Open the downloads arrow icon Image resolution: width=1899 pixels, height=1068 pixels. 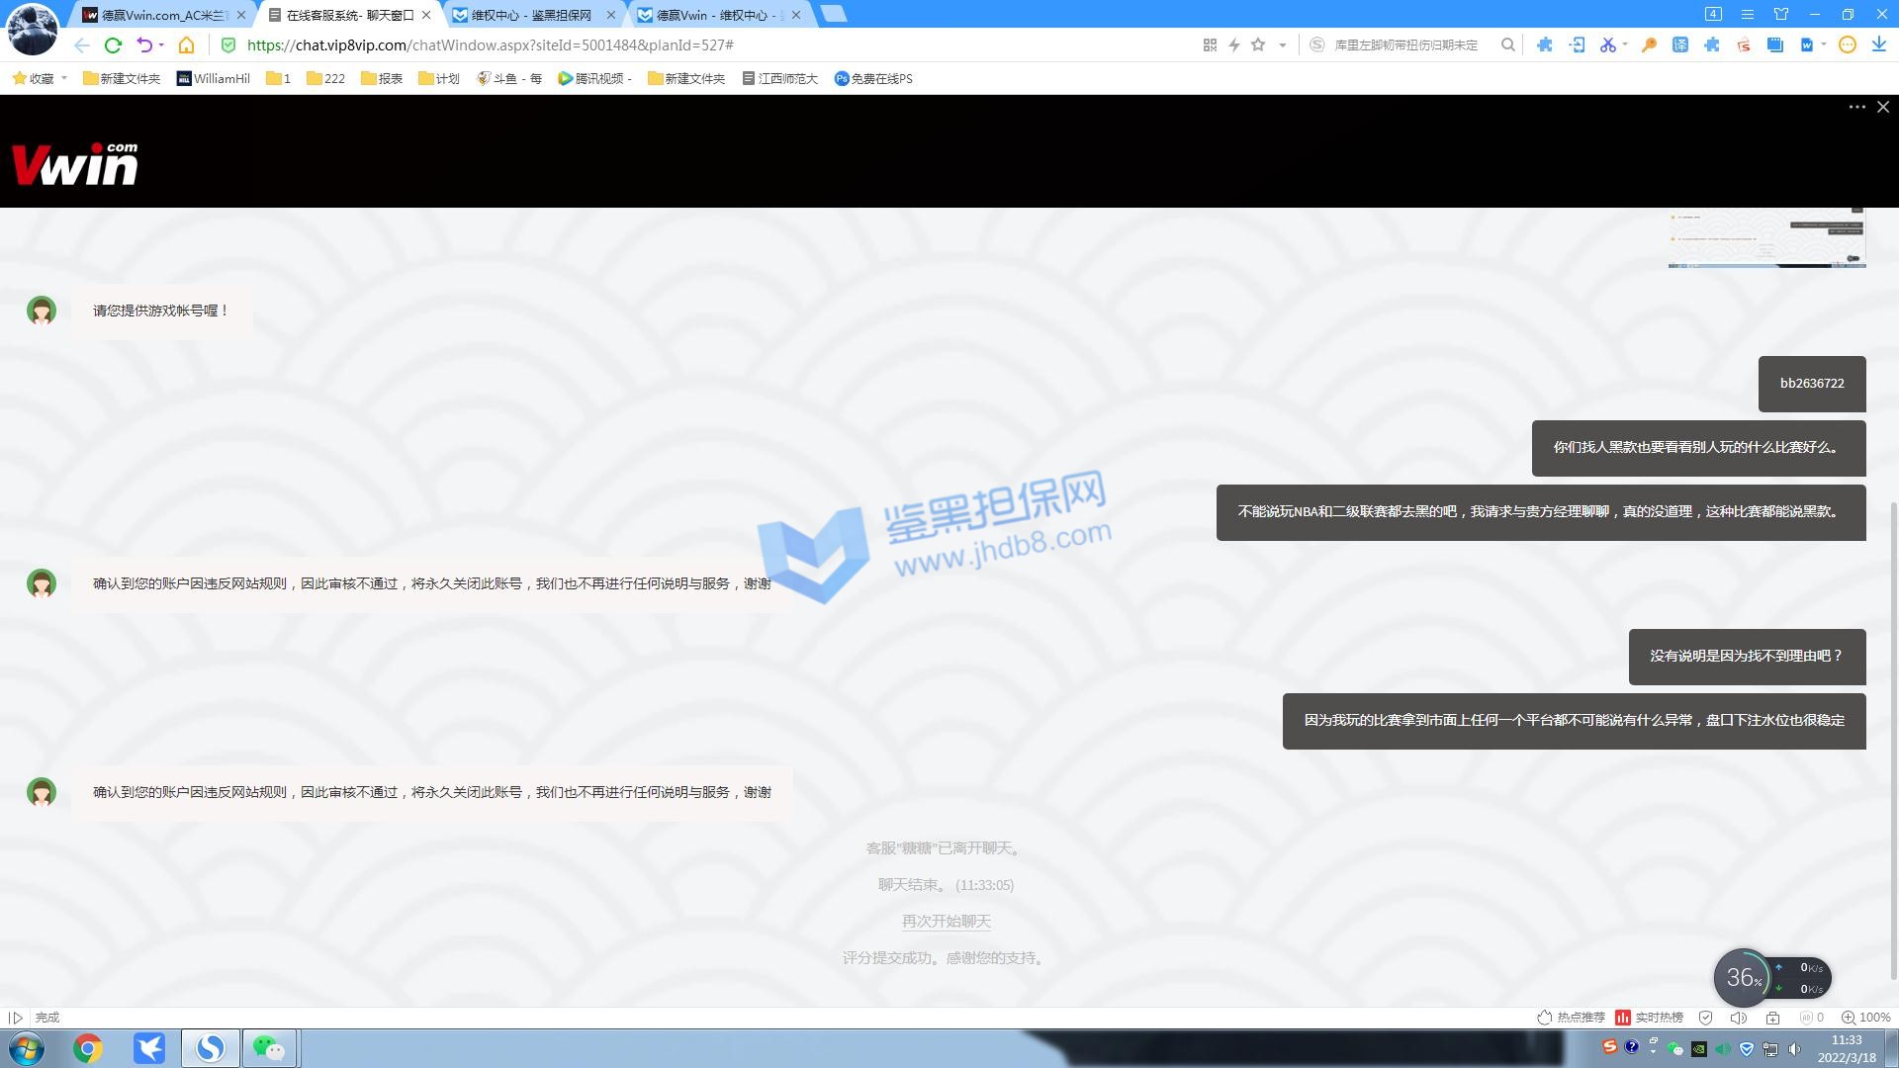[1878, 45]
